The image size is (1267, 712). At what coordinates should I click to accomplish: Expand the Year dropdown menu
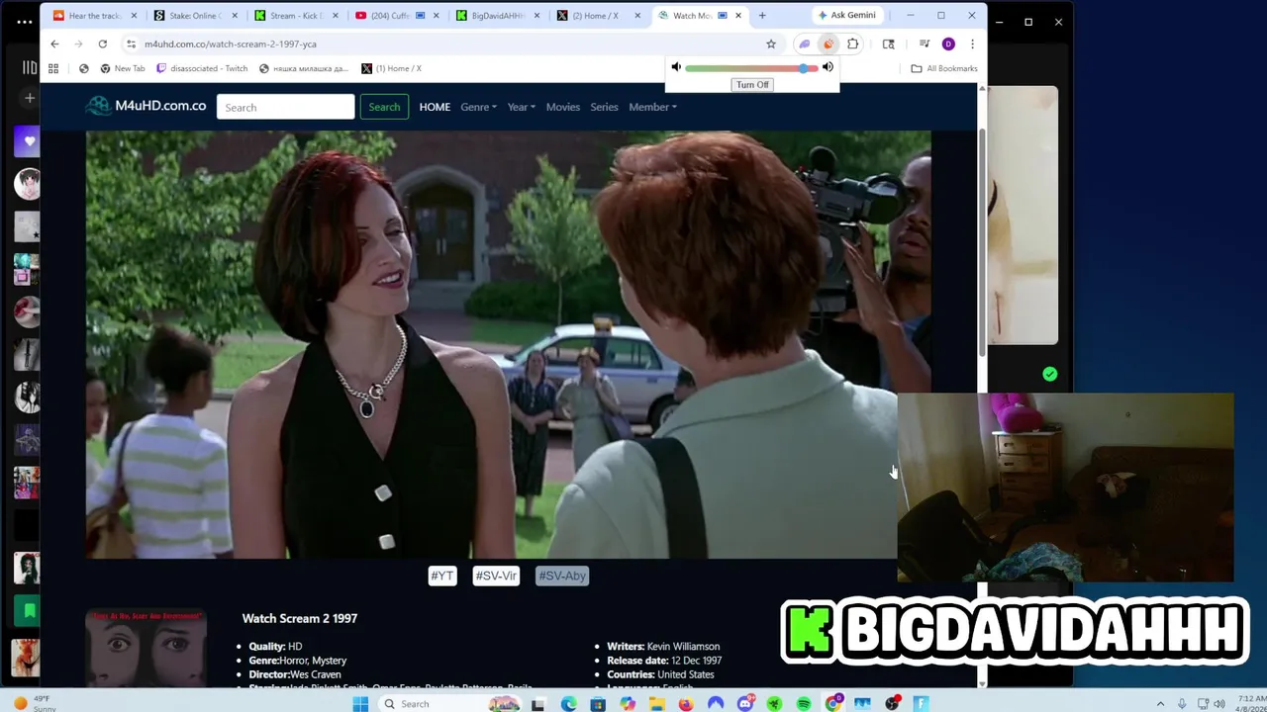[522, 107]
